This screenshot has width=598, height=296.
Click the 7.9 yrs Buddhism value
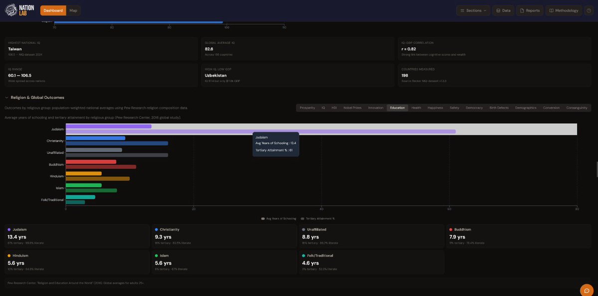(x=457, y=237)
